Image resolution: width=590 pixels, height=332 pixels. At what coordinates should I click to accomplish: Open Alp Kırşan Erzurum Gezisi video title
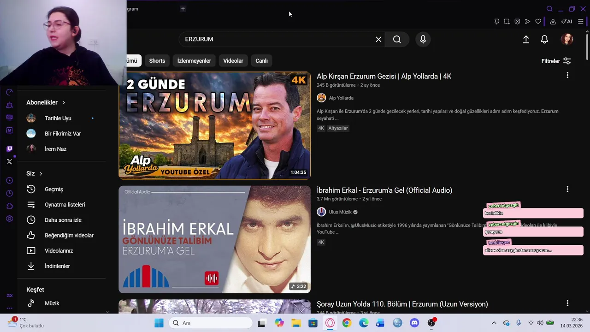point(384,77)
